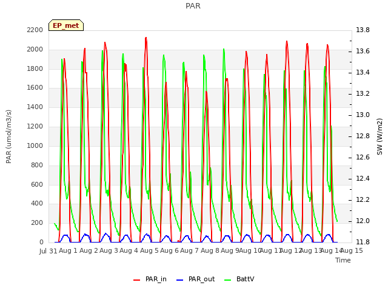The width and height of the screenshot is (388, 291).
Task: Click the 11.8 right axis tick value
Action: coord(363,242)
